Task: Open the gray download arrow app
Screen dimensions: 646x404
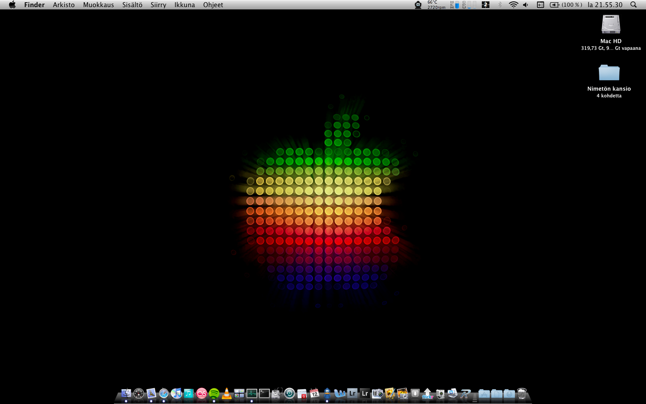Action: coord(415,394)
